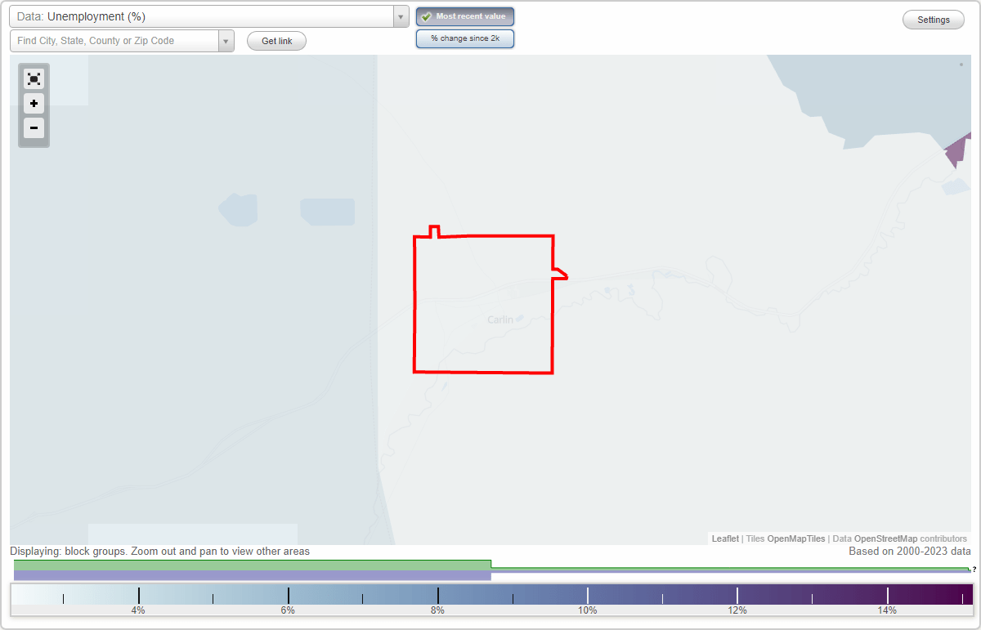Zoom out with the minus button
The width and height of the screenshot is (981, 630).
tap(34, 128)
